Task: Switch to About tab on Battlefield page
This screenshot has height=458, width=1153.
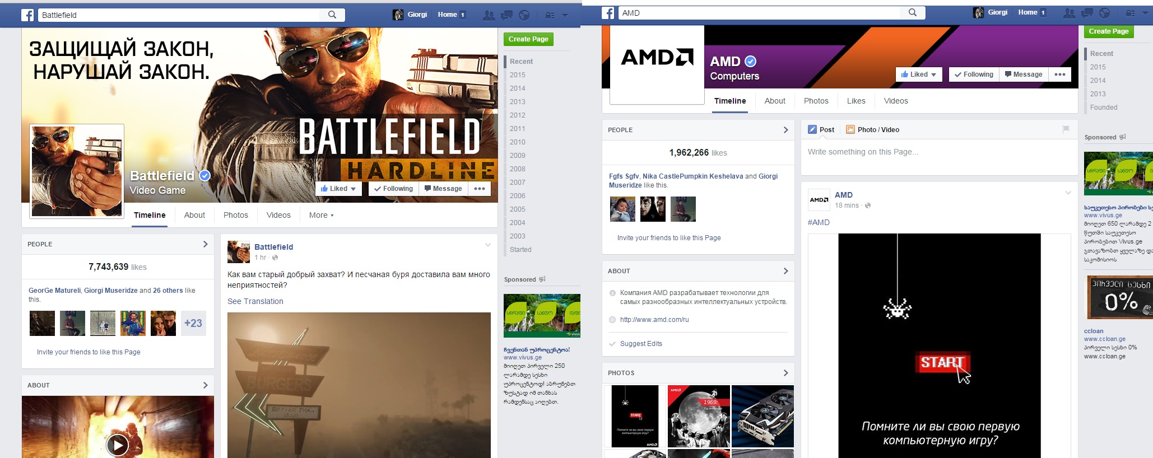Action: coord(194,215)
